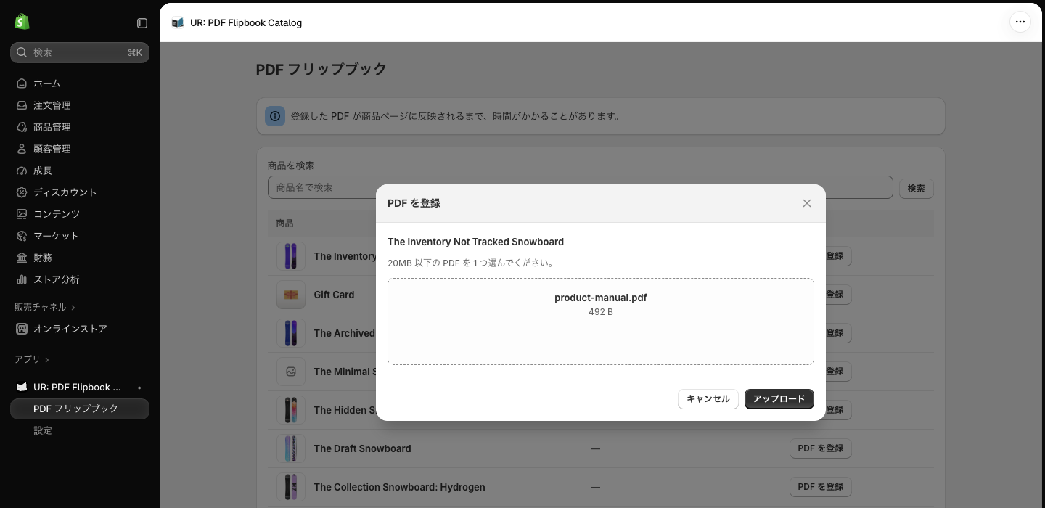Open 注文管理 in the sidebar
1045x508 pixels.
click(80, 105)
